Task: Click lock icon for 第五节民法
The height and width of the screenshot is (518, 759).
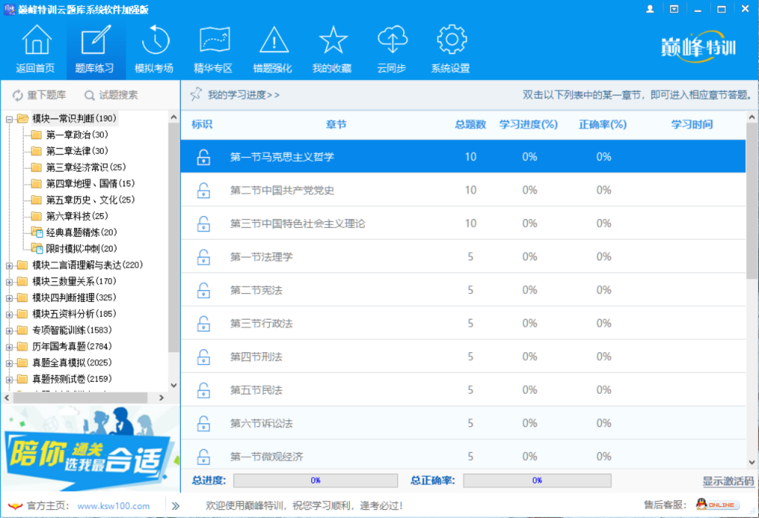Action: tap(204, 391)
